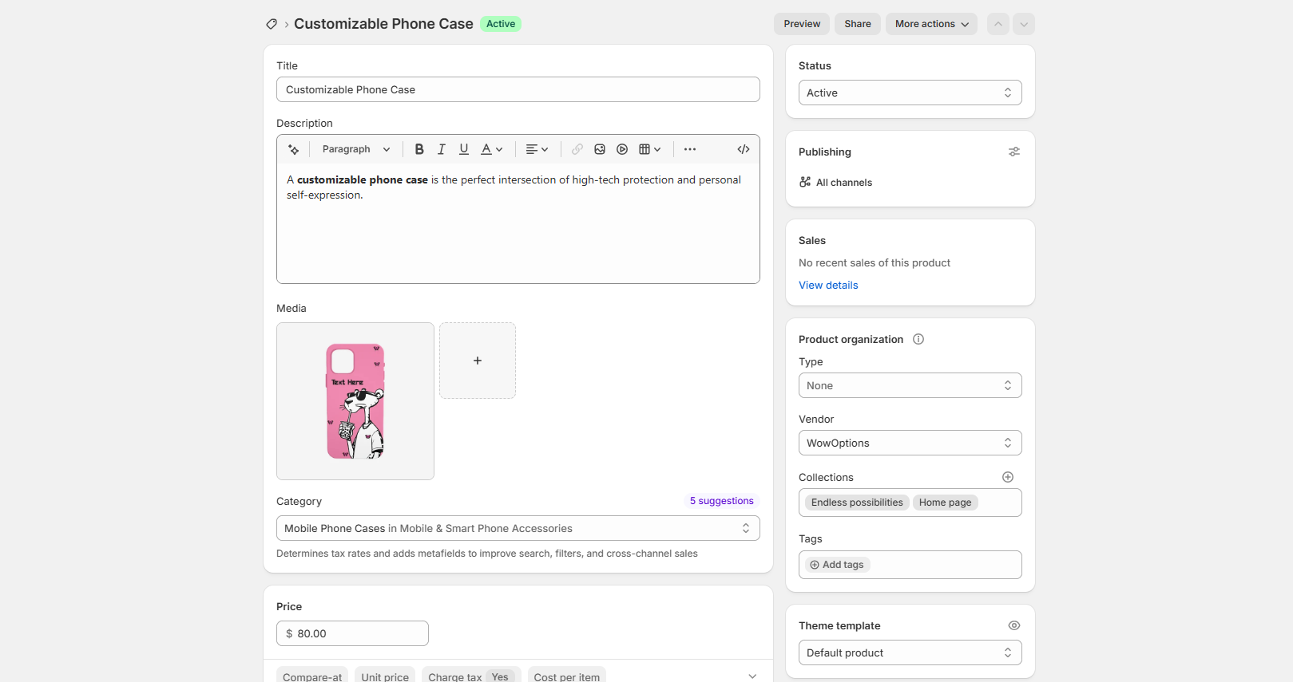Expand the additional pricing options chevron
This screenshot has height=682, width=1293.
pos(752,676)
